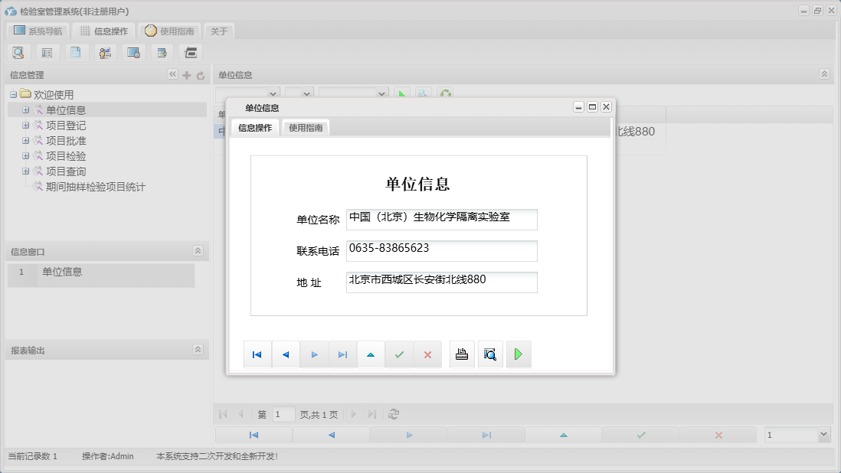The height and width of the screenshot is (473, 841).
Task: Click the new document icon on the main toolbar
Action: 76,52
